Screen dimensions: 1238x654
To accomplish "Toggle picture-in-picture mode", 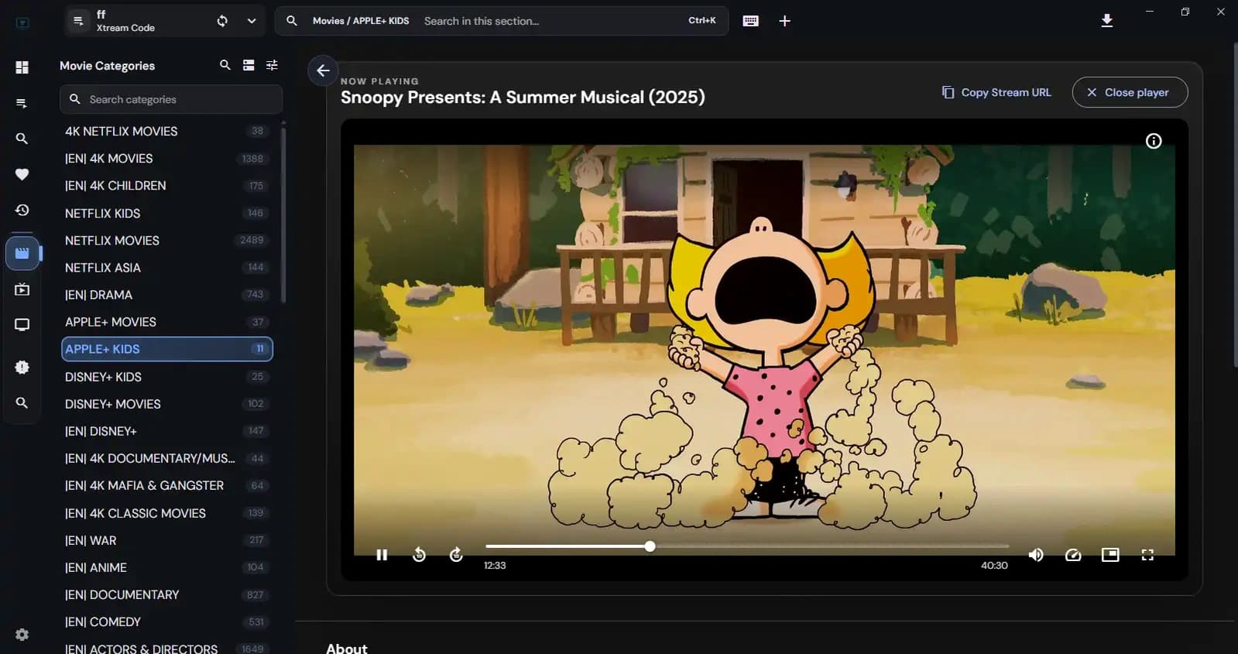I will (1110, 555).
